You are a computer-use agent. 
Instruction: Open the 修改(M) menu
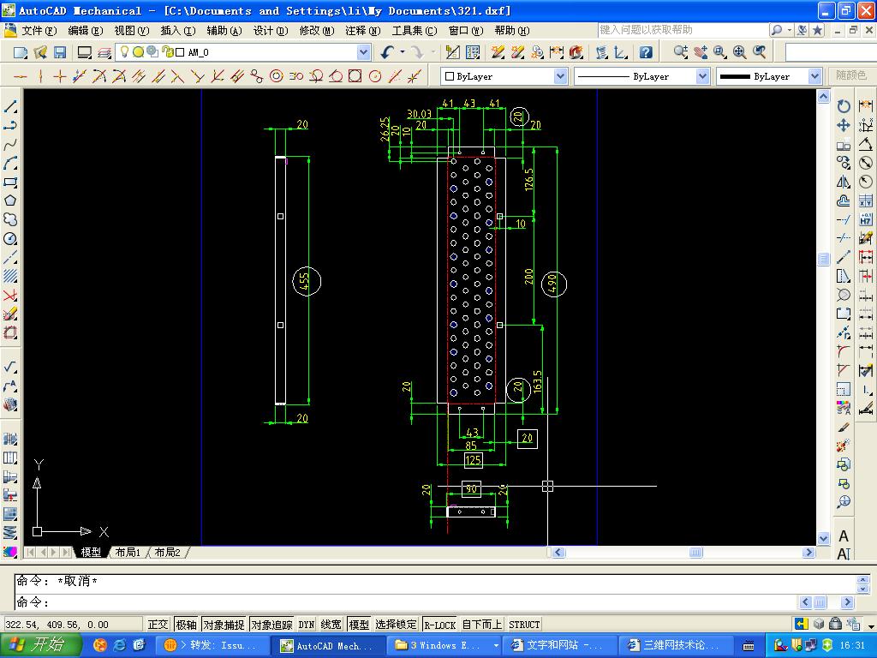(317, 30)
